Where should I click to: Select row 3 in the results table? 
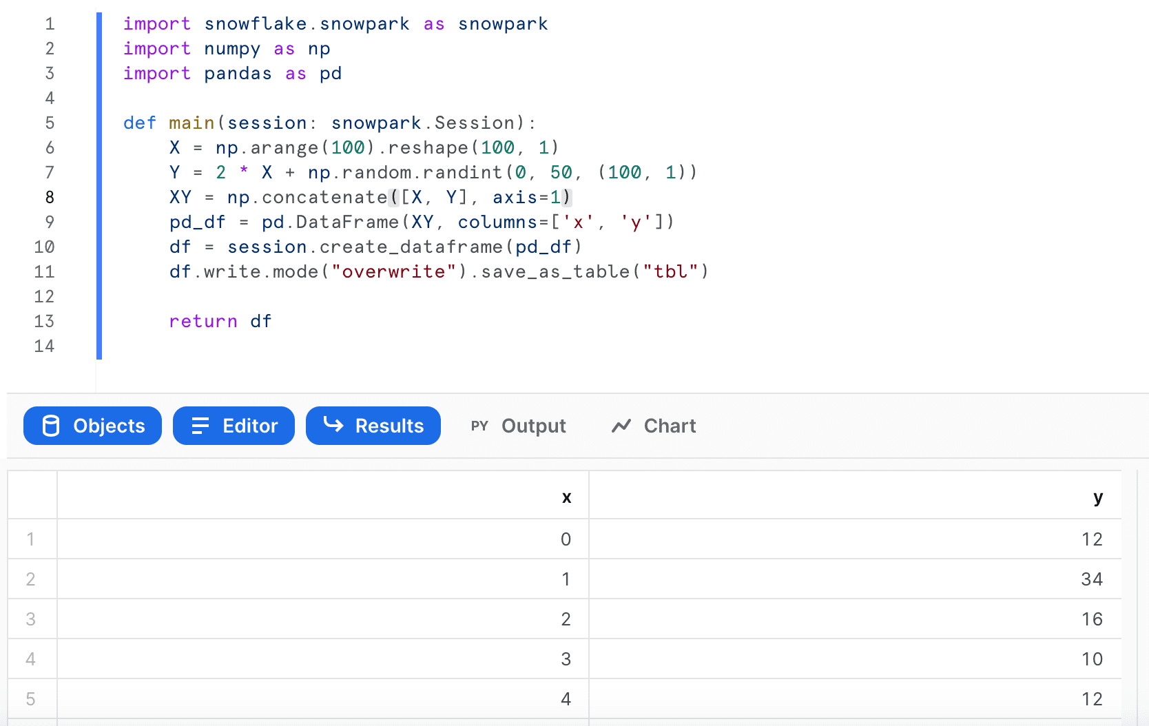(31, 619)
